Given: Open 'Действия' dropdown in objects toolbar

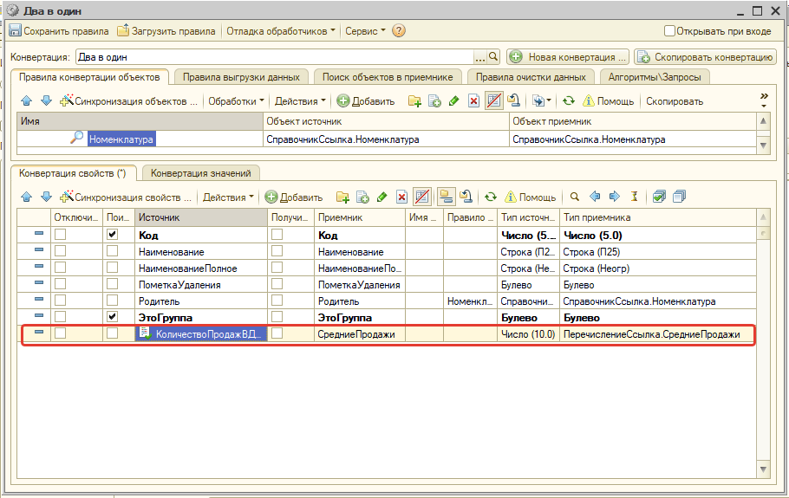Looking at the screenshot, I should [x=300, y=101].
